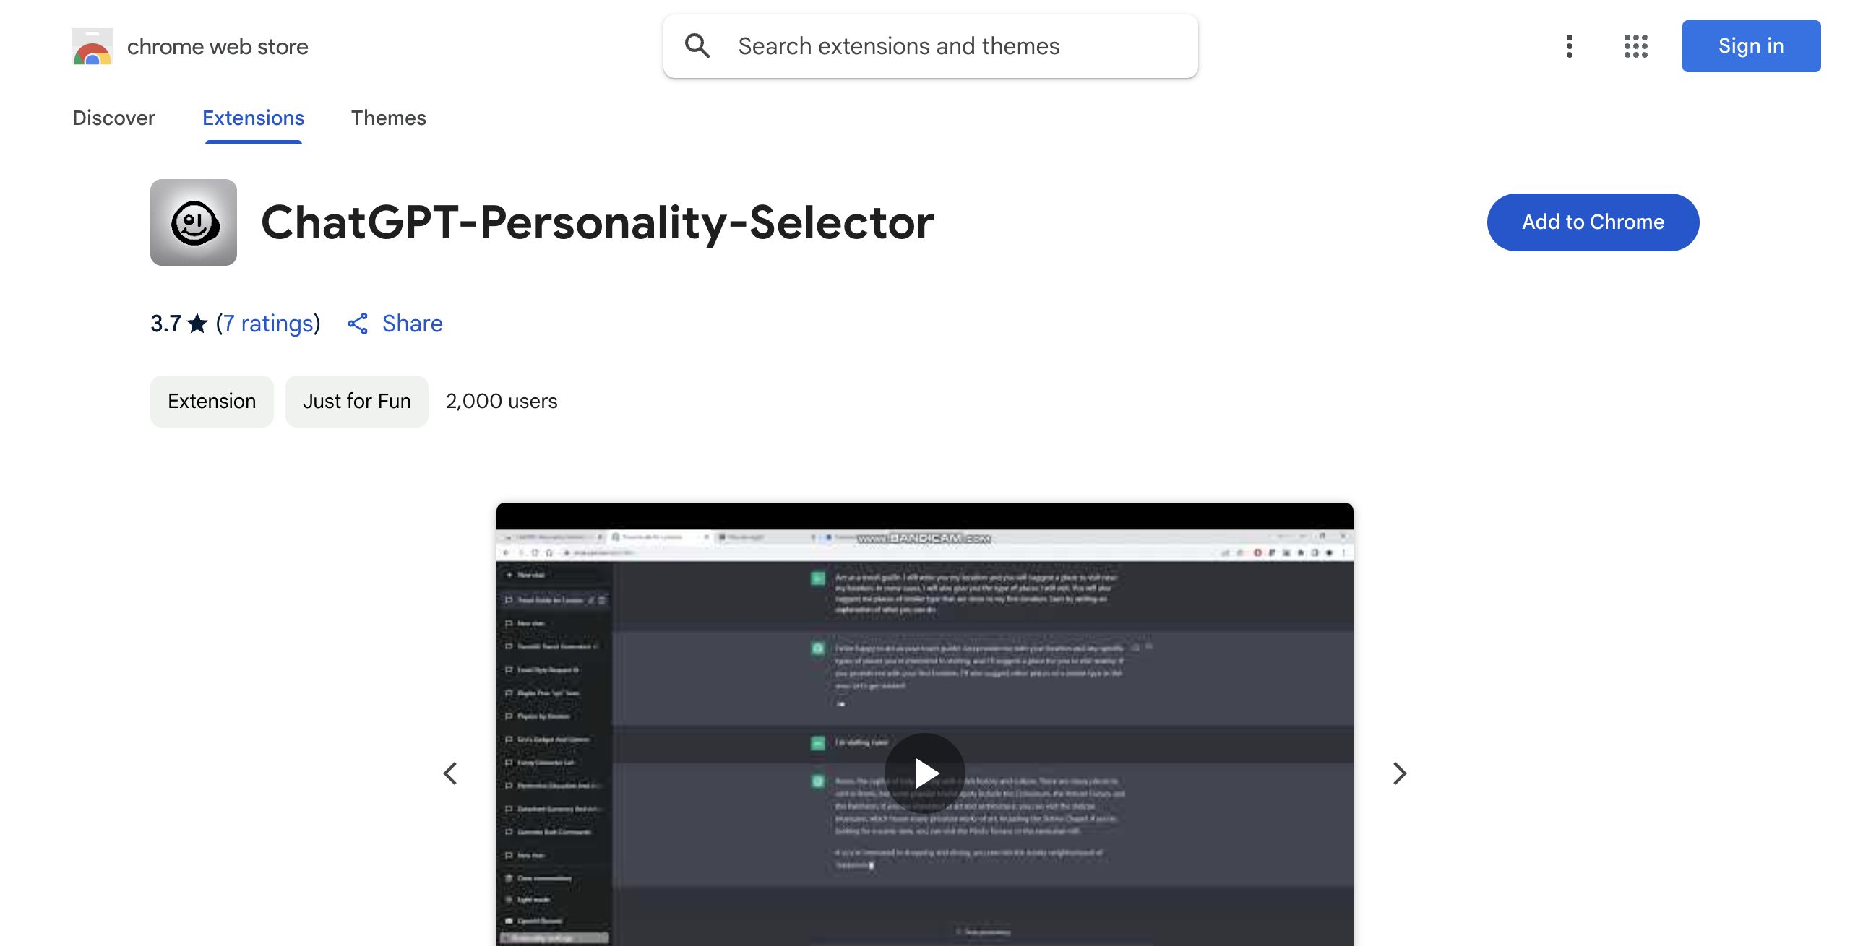The width and height of the screenshot is (1850, 946).
Task: Click the magnifying glass search icon
Action: coord(697,46)
